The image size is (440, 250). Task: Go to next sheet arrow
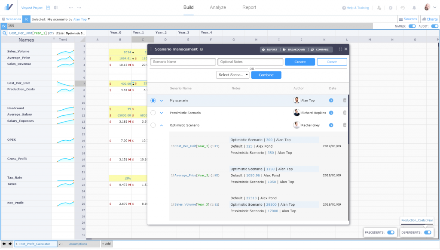click(x=10, y=244)
